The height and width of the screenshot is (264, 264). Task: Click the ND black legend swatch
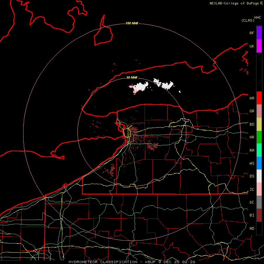pos(259,228)
